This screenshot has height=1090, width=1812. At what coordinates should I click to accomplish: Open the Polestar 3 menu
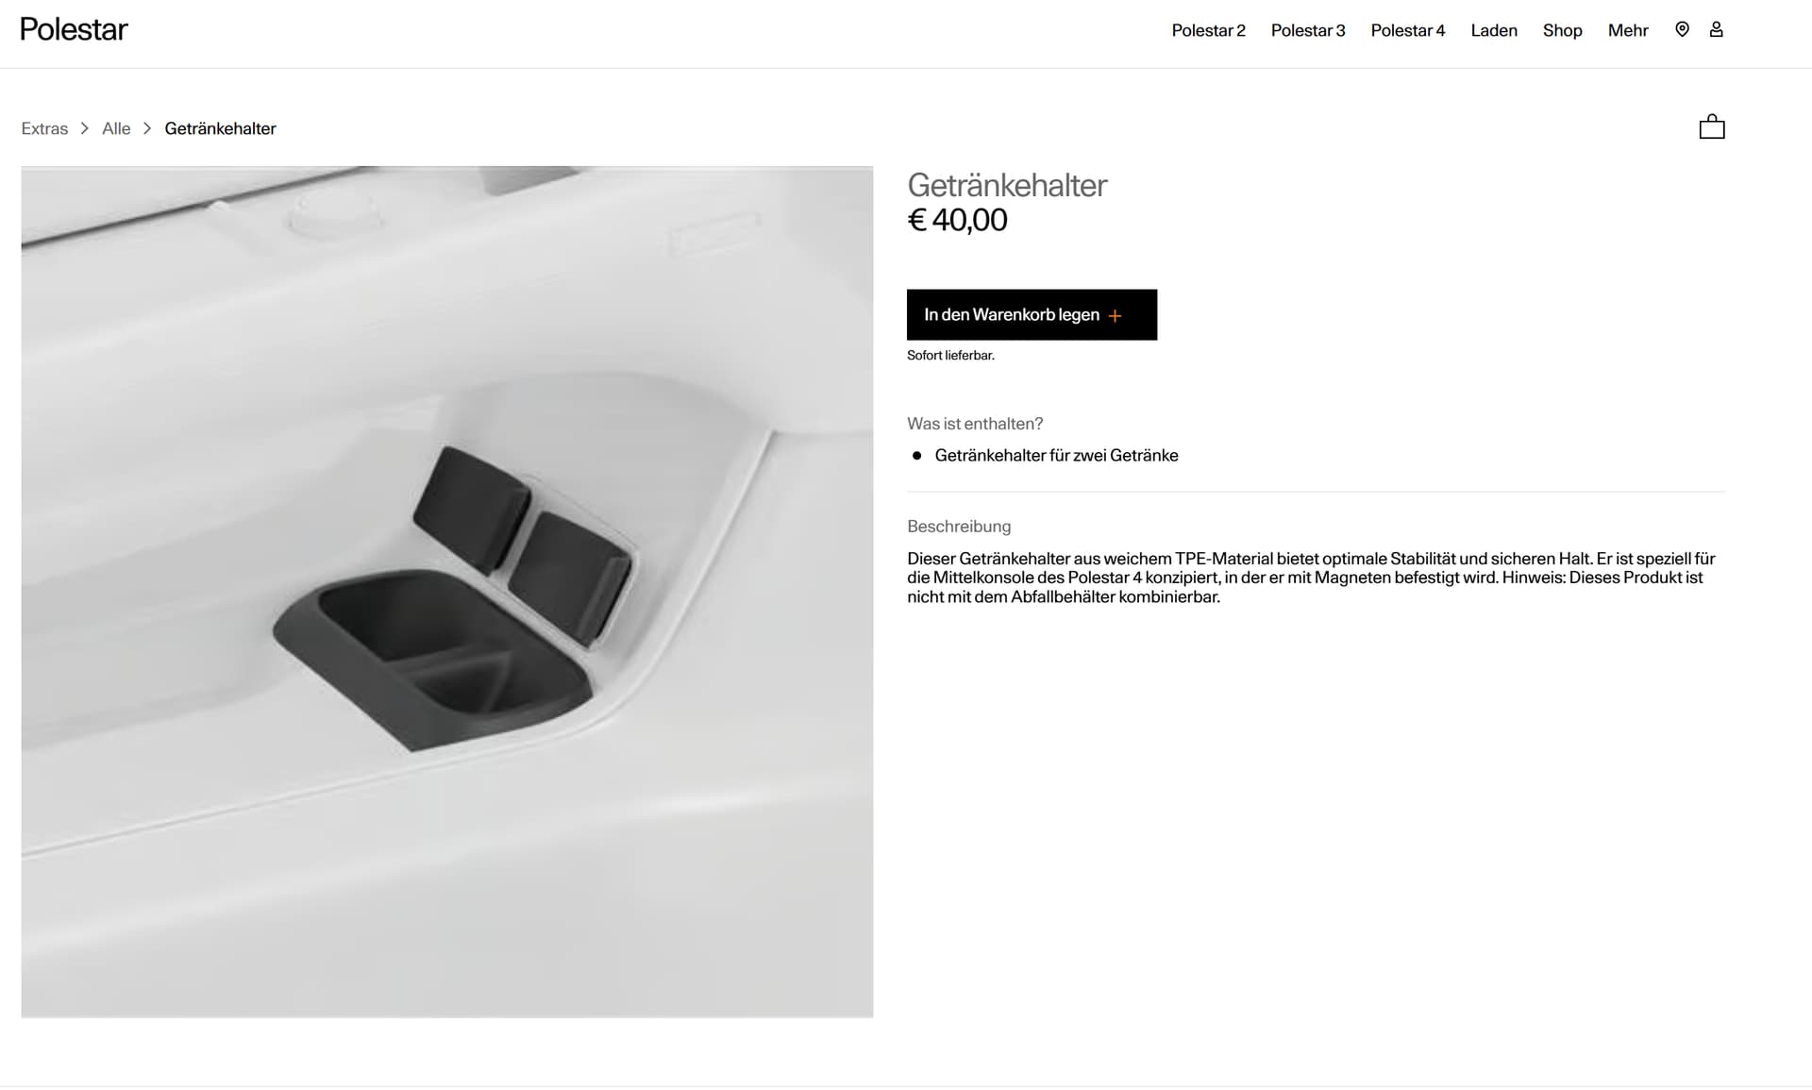pos(1307,30)
